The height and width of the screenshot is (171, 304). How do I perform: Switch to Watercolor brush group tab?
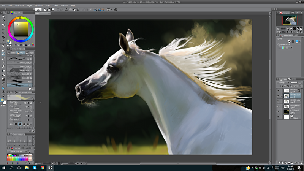click(x=11, y=53)
